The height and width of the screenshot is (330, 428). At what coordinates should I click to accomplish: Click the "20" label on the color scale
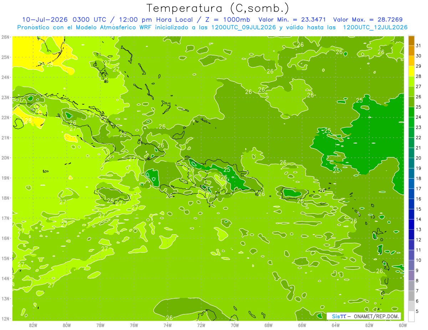419,158
